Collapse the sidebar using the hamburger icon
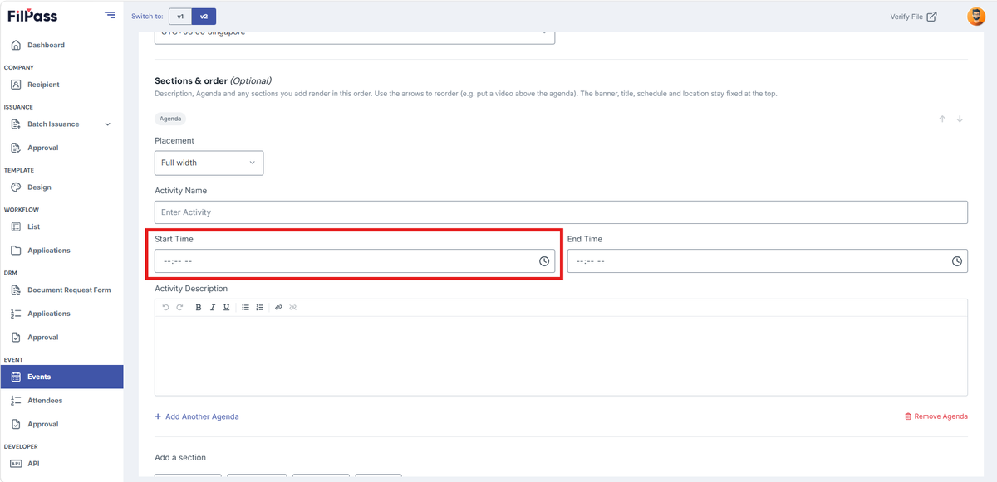 110,15
